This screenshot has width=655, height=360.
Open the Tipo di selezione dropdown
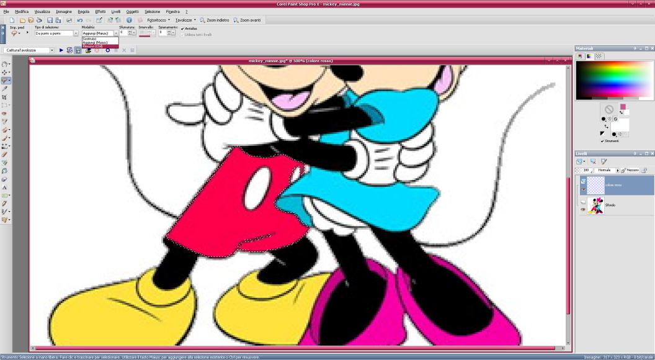coord(76,34)
